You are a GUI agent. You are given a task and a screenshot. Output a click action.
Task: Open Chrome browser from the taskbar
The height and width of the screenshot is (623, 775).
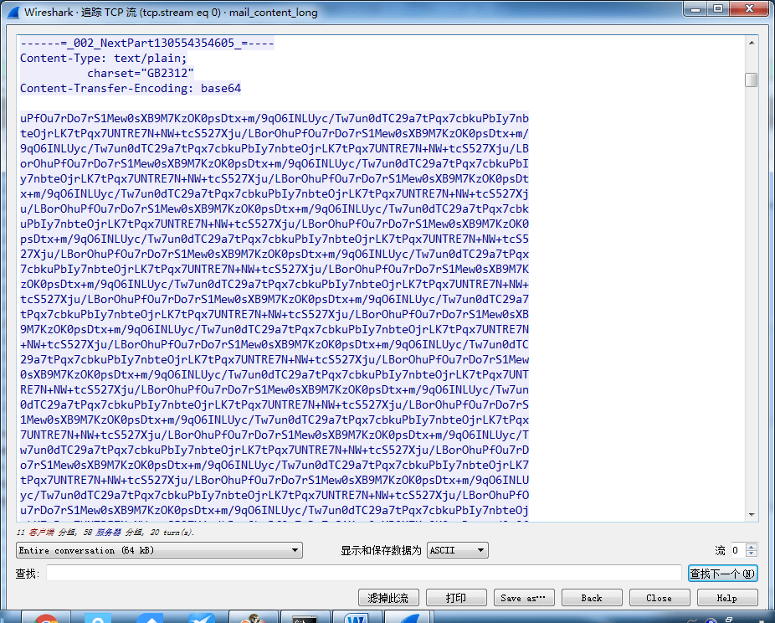point(46,620)
